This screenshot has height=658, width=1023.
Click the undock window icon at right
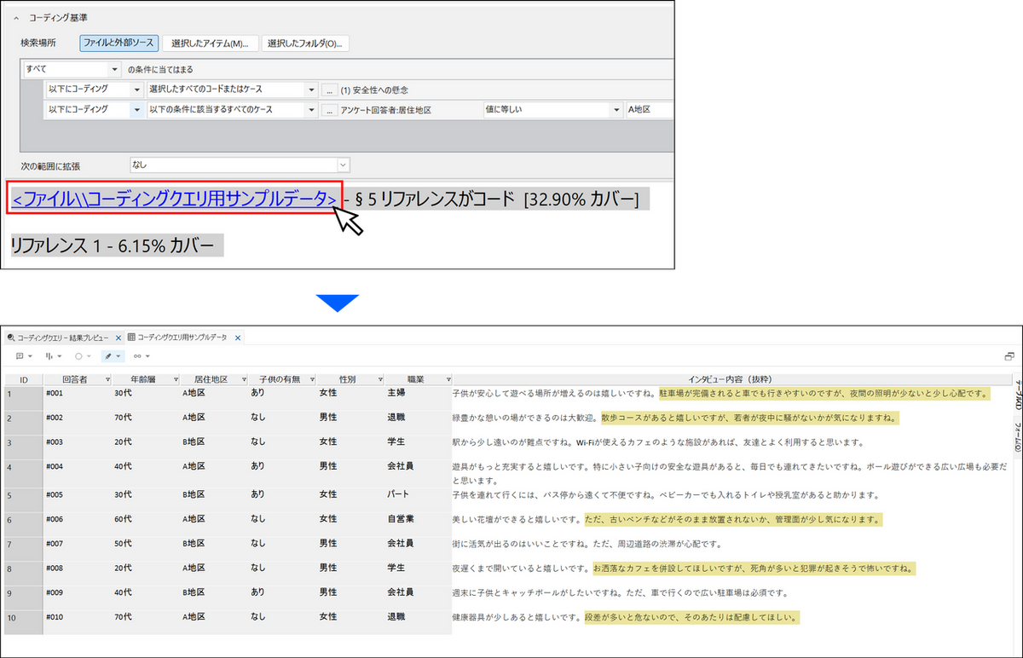click(x=1009, y=355)
